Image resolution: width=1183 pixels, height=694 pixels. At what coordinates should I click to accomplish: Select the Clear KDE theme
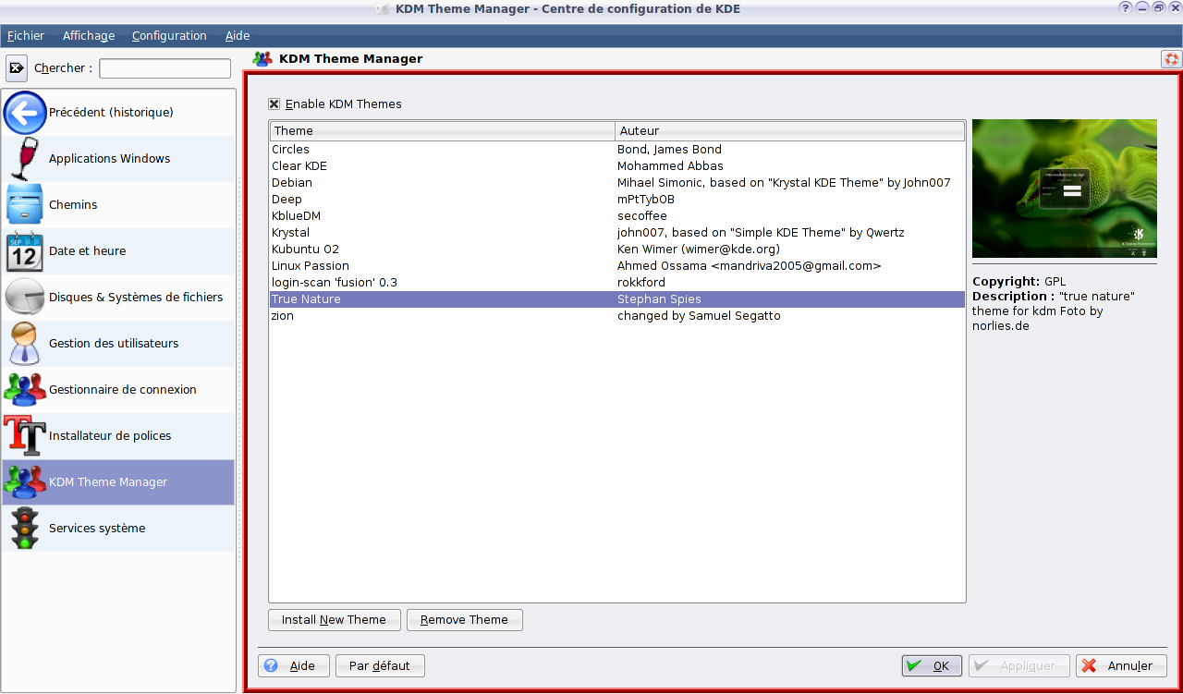(616, 166)
